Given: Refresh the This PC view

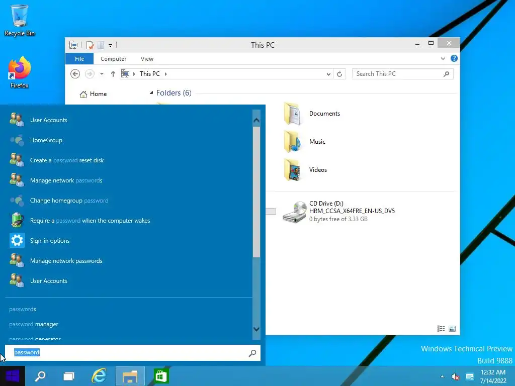Looking at the screenshot, I should 339,74.
